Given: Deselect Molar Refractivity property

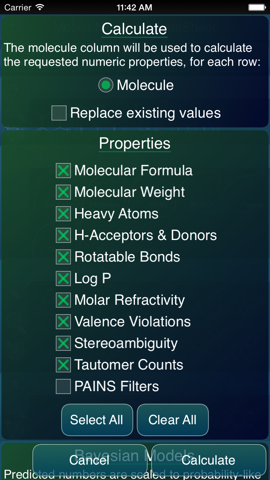Looking at the screenshot, I should (x=63, y=300).
